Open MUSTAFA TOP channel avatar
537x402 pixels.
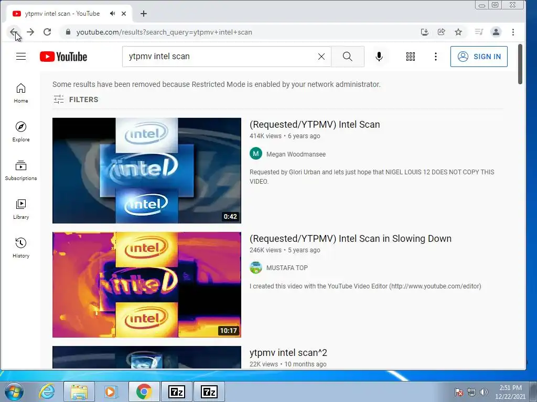point(256,267)
